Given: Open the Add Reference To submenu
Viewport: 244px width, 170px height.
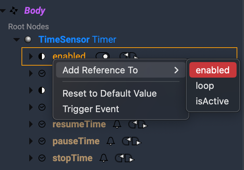Looking at the screenshot, I should (x=121, y=70).
